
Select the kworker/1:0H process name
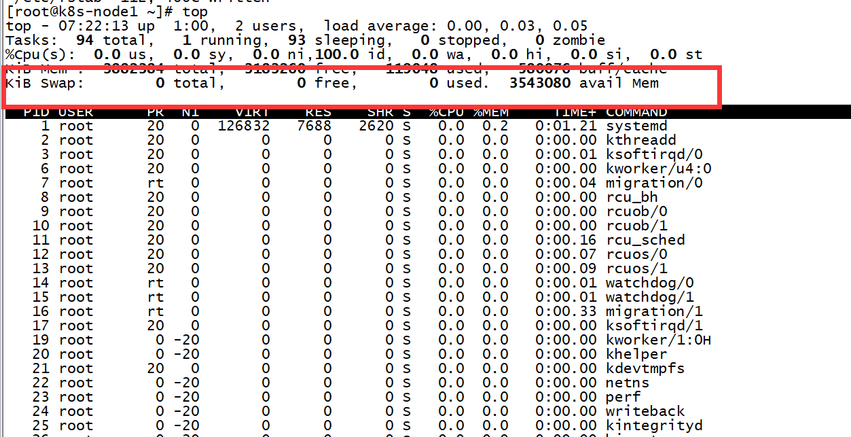pos(659,340)
